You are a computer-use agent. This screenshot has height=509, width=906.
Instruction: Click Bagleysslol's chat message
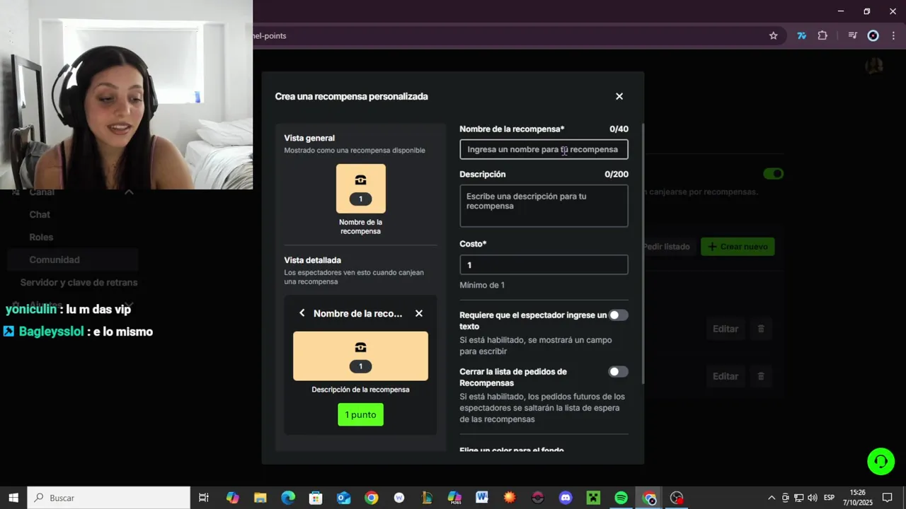tap(78, 332)
